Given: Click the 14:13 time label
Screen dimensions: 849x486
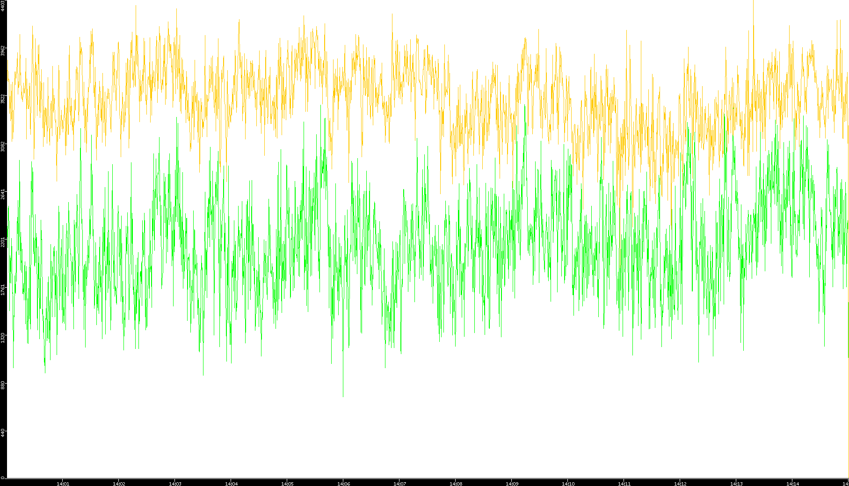Looking at the screenshot, I should click(736, 484).
